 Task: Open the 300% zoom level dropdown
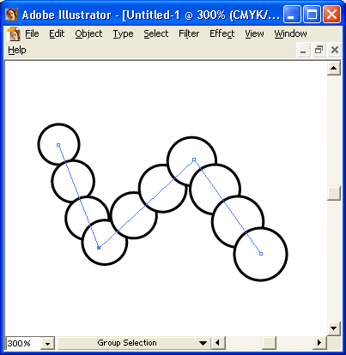(x=48, y=343)
